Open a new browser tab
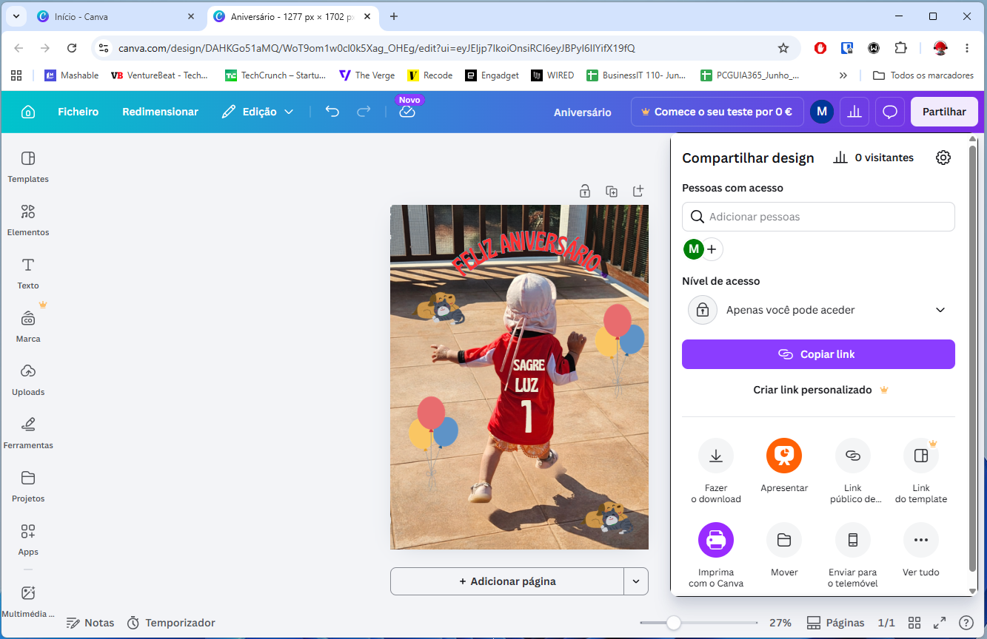The image size is (987, 639). [394, 16]
